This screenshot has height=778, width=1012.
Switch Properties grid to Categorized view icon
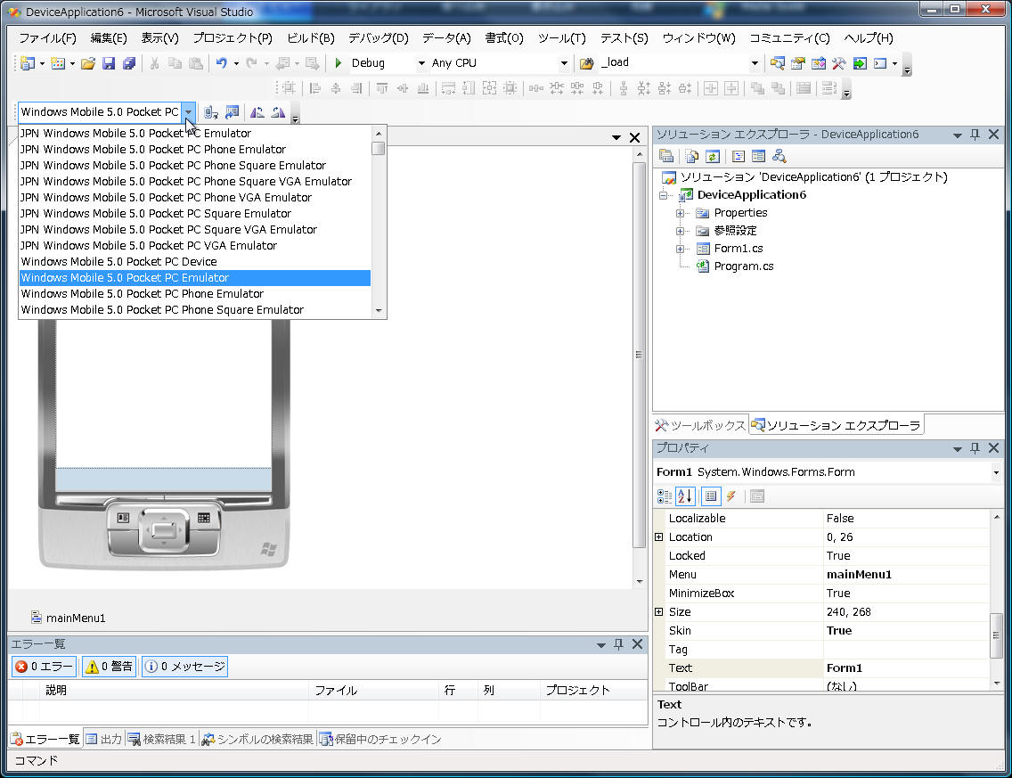pyautogui.click(x=665, y=495)
